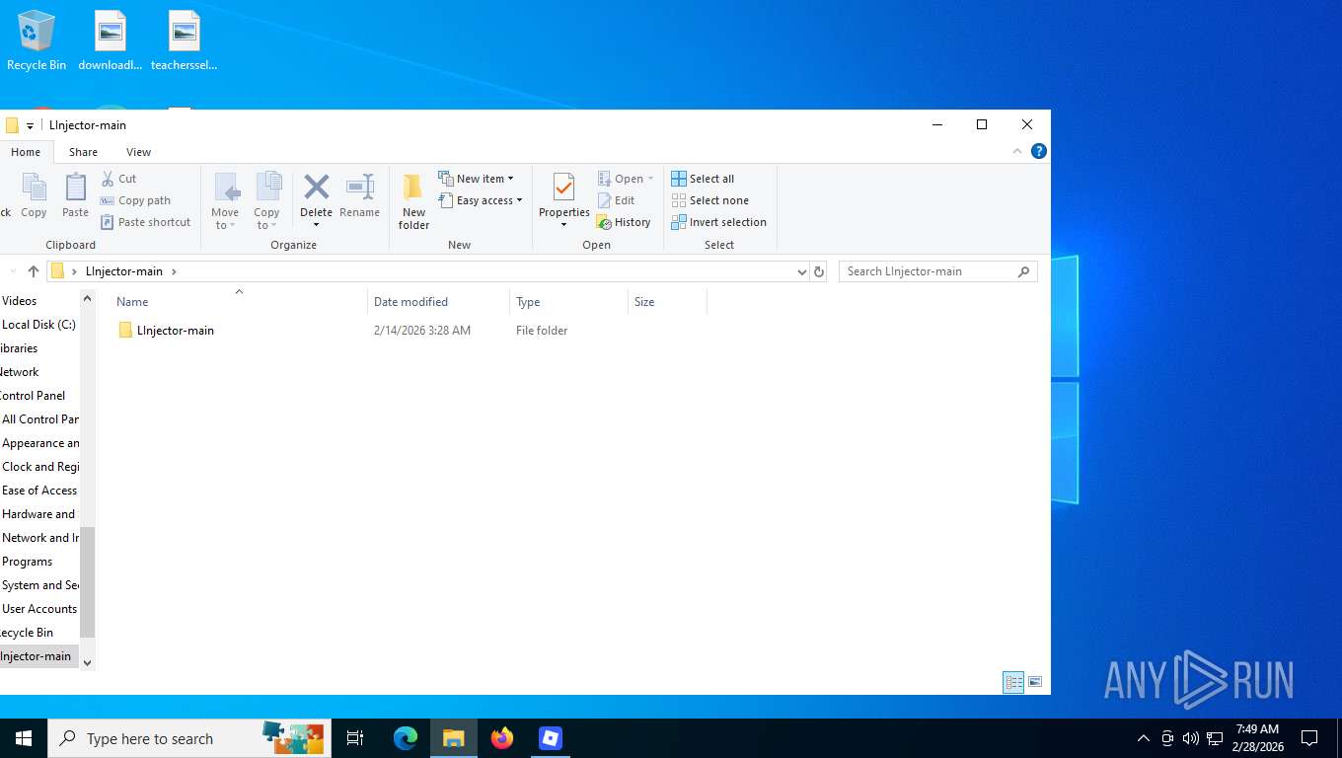
Task: Select Libraries in the navigation pane
Action: coord(19,348)
